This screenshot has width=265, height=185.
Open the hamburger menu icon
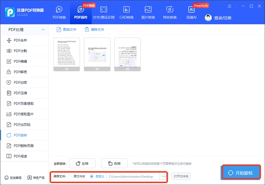[229, 6]
